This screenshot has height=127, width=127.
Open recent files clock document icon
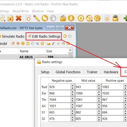(3, 18)
